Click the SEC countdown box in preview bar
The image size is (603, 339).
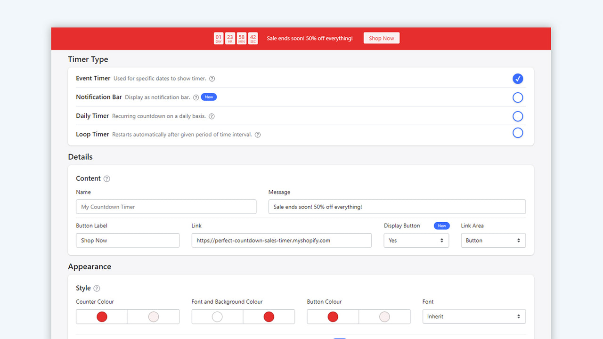[x=253, y=38]
